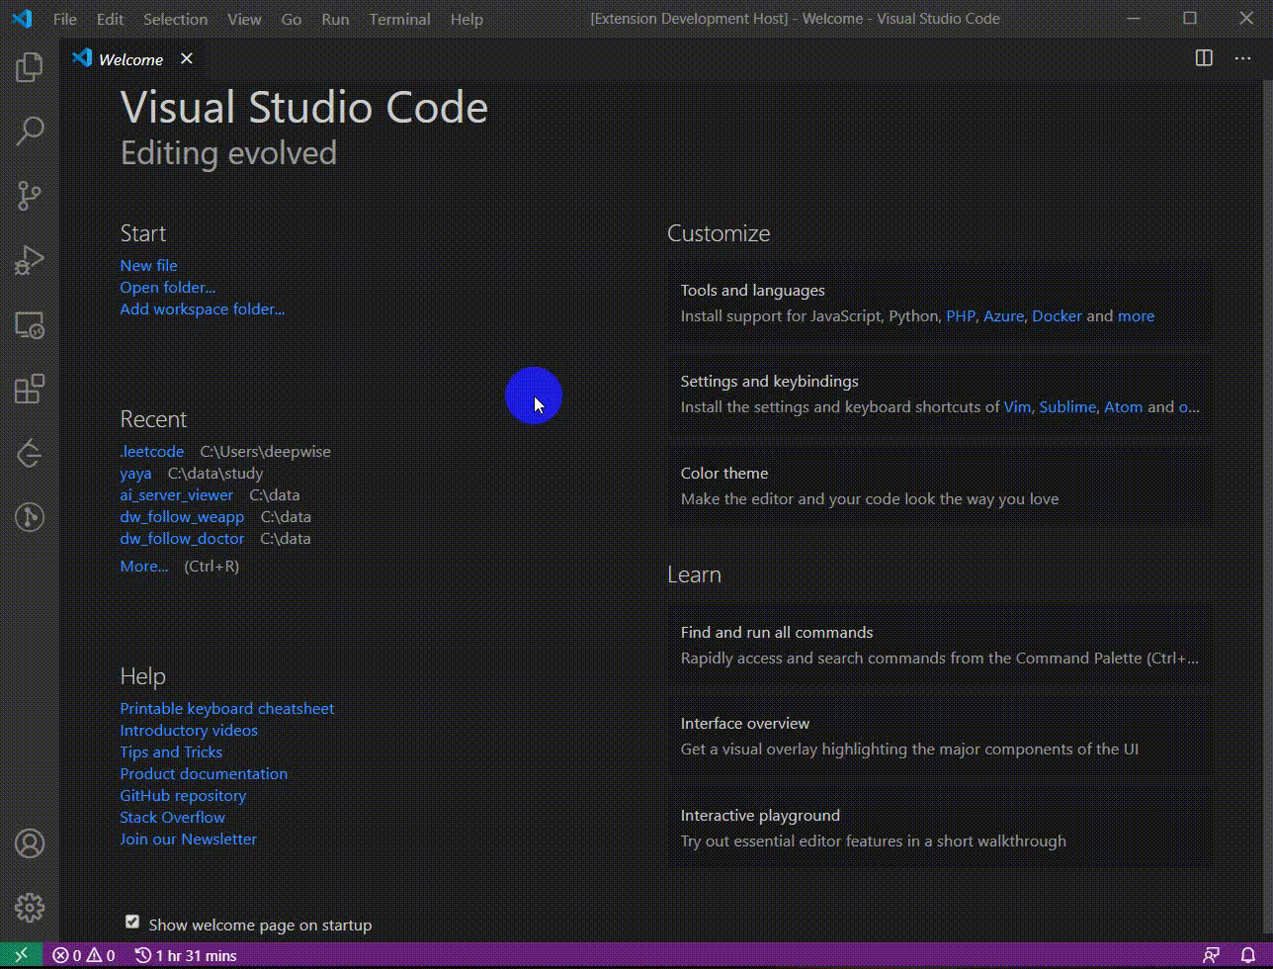Viewport: 1273px width, 969px height.
Task: Open Stack Overflow link
Action: click(x=172, y=817)
